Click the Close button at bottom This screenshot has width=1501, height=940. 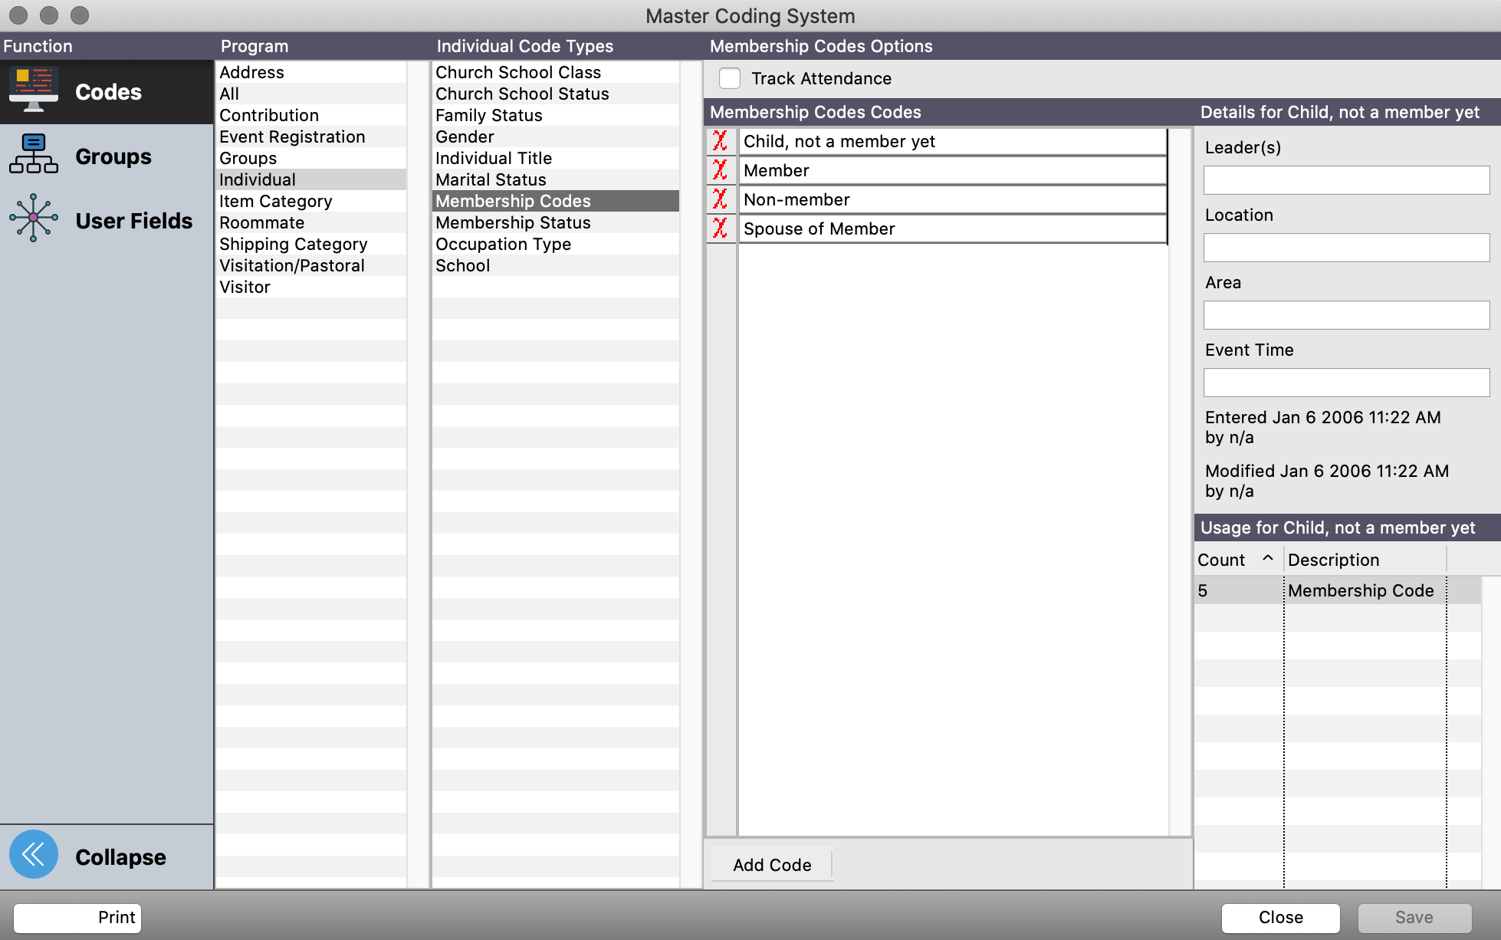(1280, 917)
